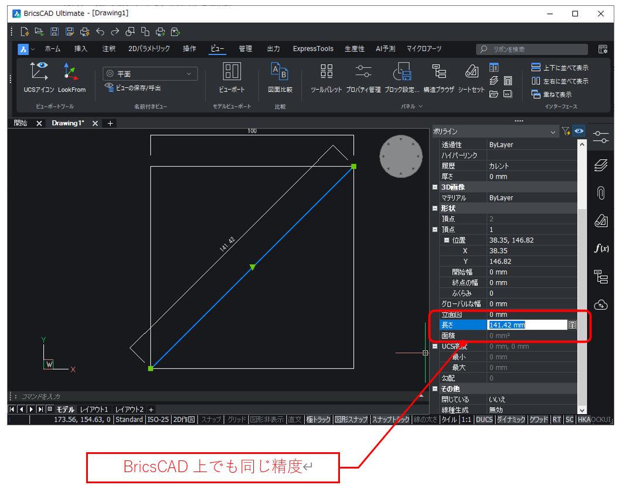Switch to the 挿入 ribbon tab

(x=80, y=49)
